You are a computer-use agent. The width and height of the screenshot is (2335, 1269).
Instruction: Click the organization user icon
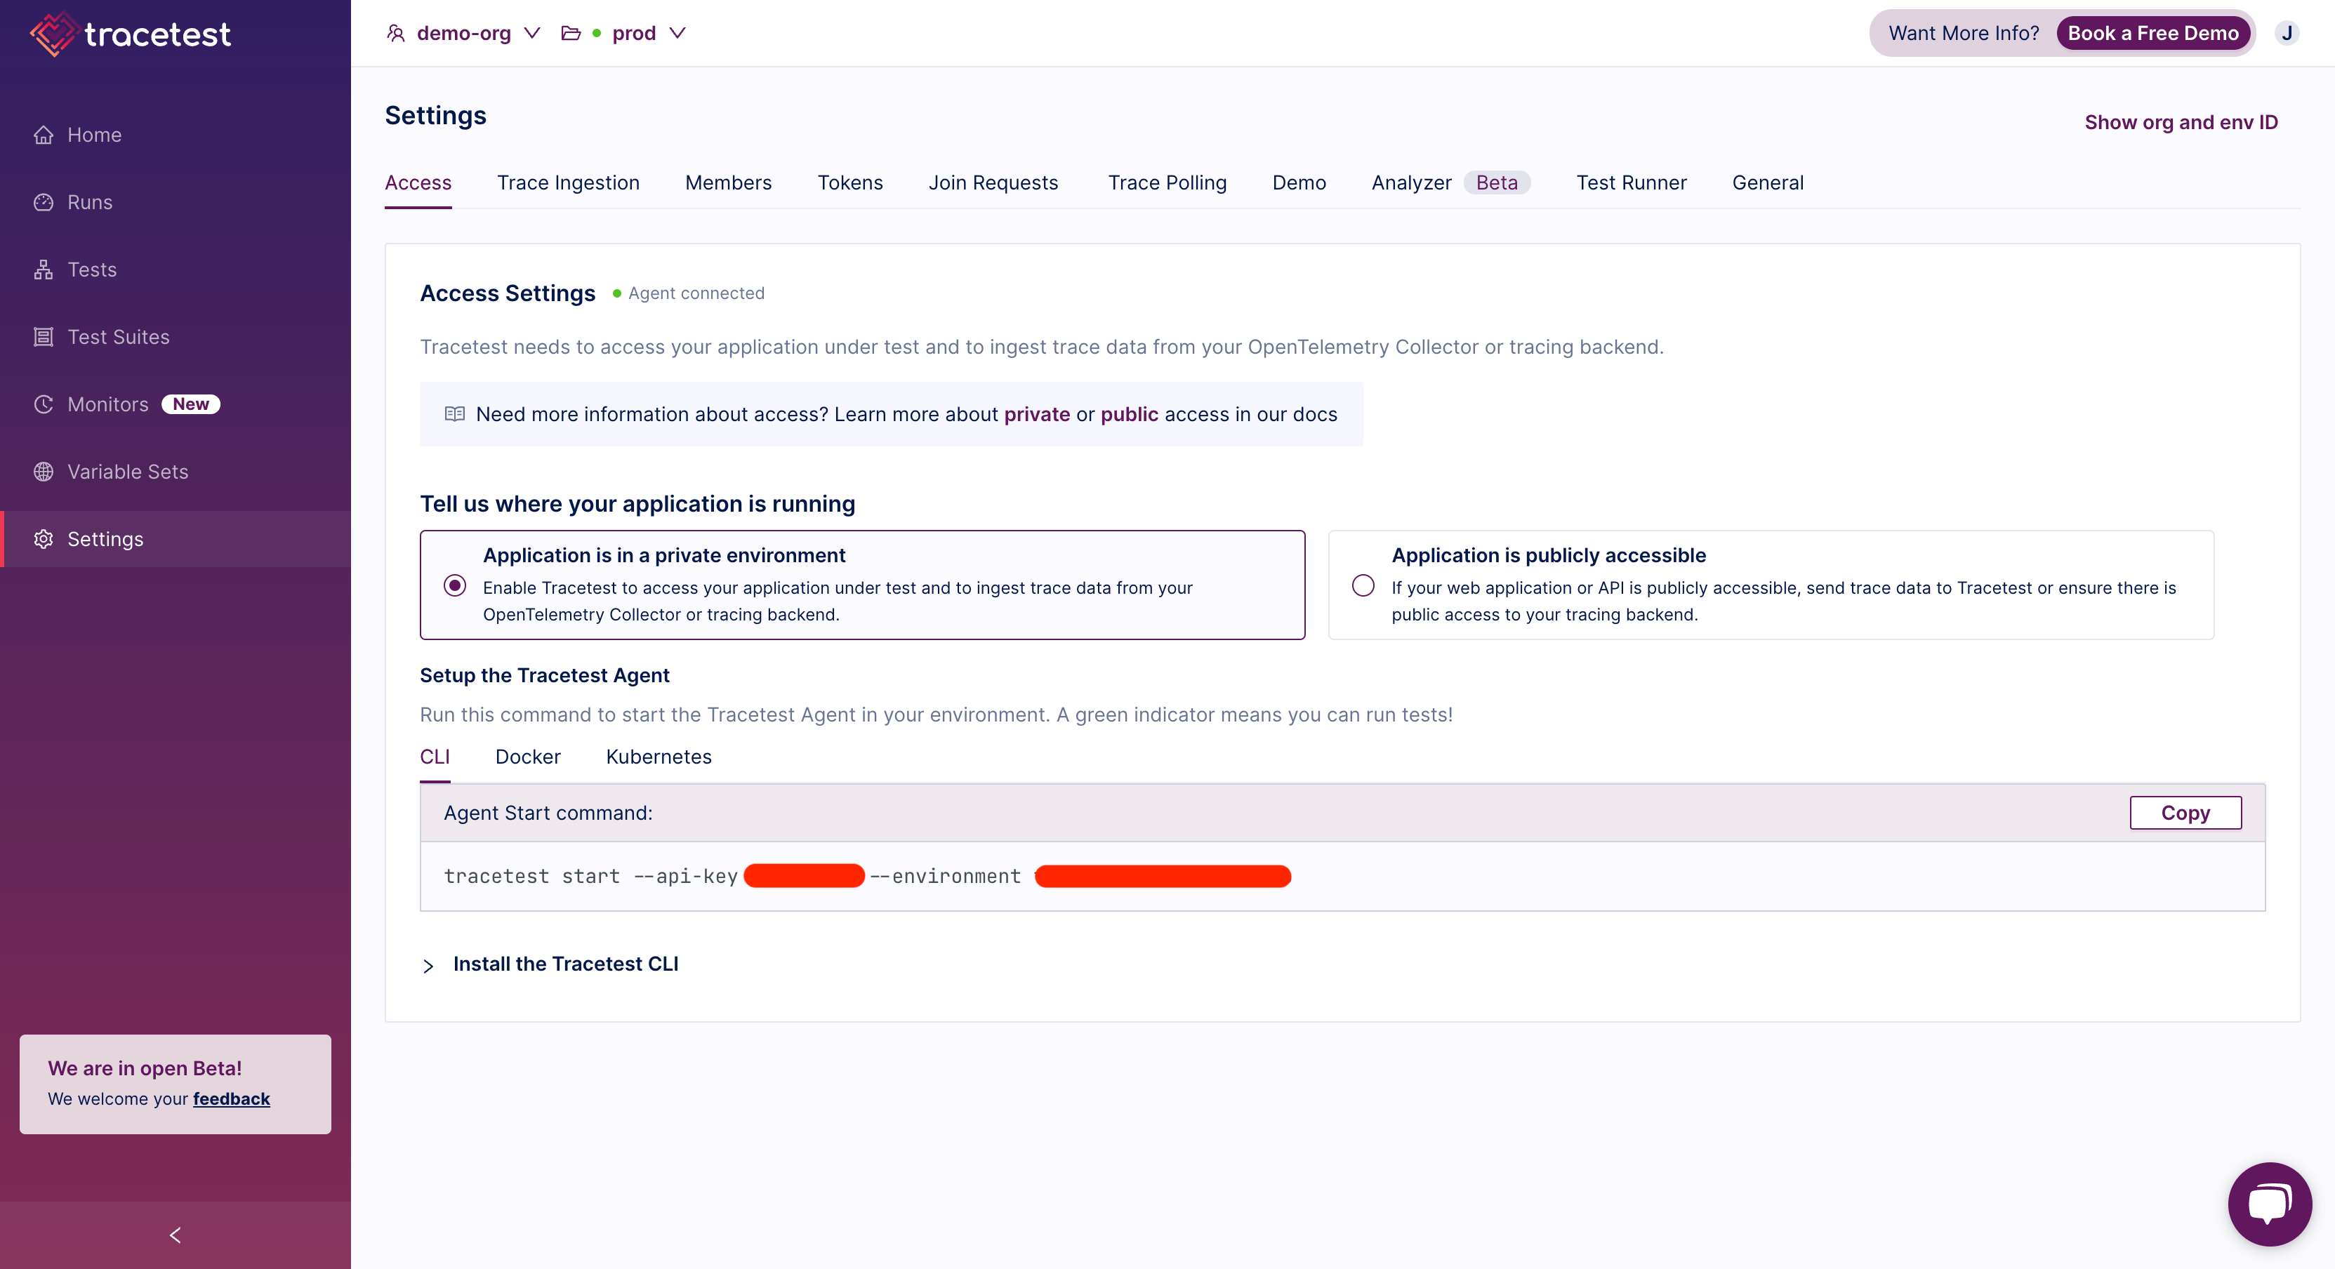pos(395,34)
